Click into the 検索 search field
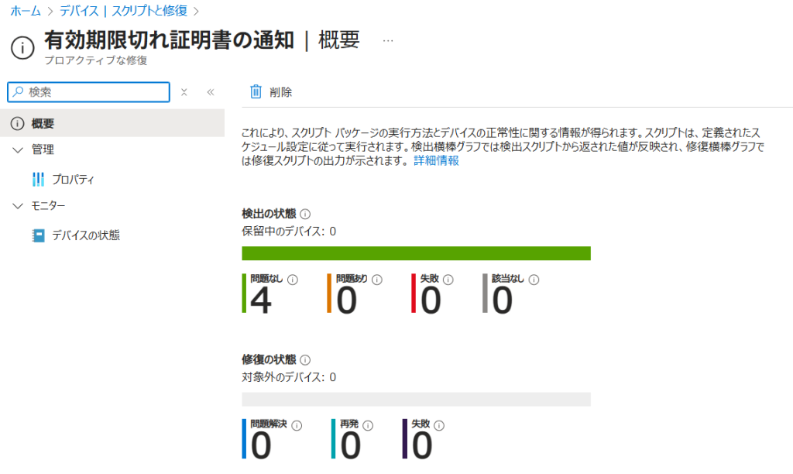This screenshot has height=474, width=793. (x=93, y=92)
